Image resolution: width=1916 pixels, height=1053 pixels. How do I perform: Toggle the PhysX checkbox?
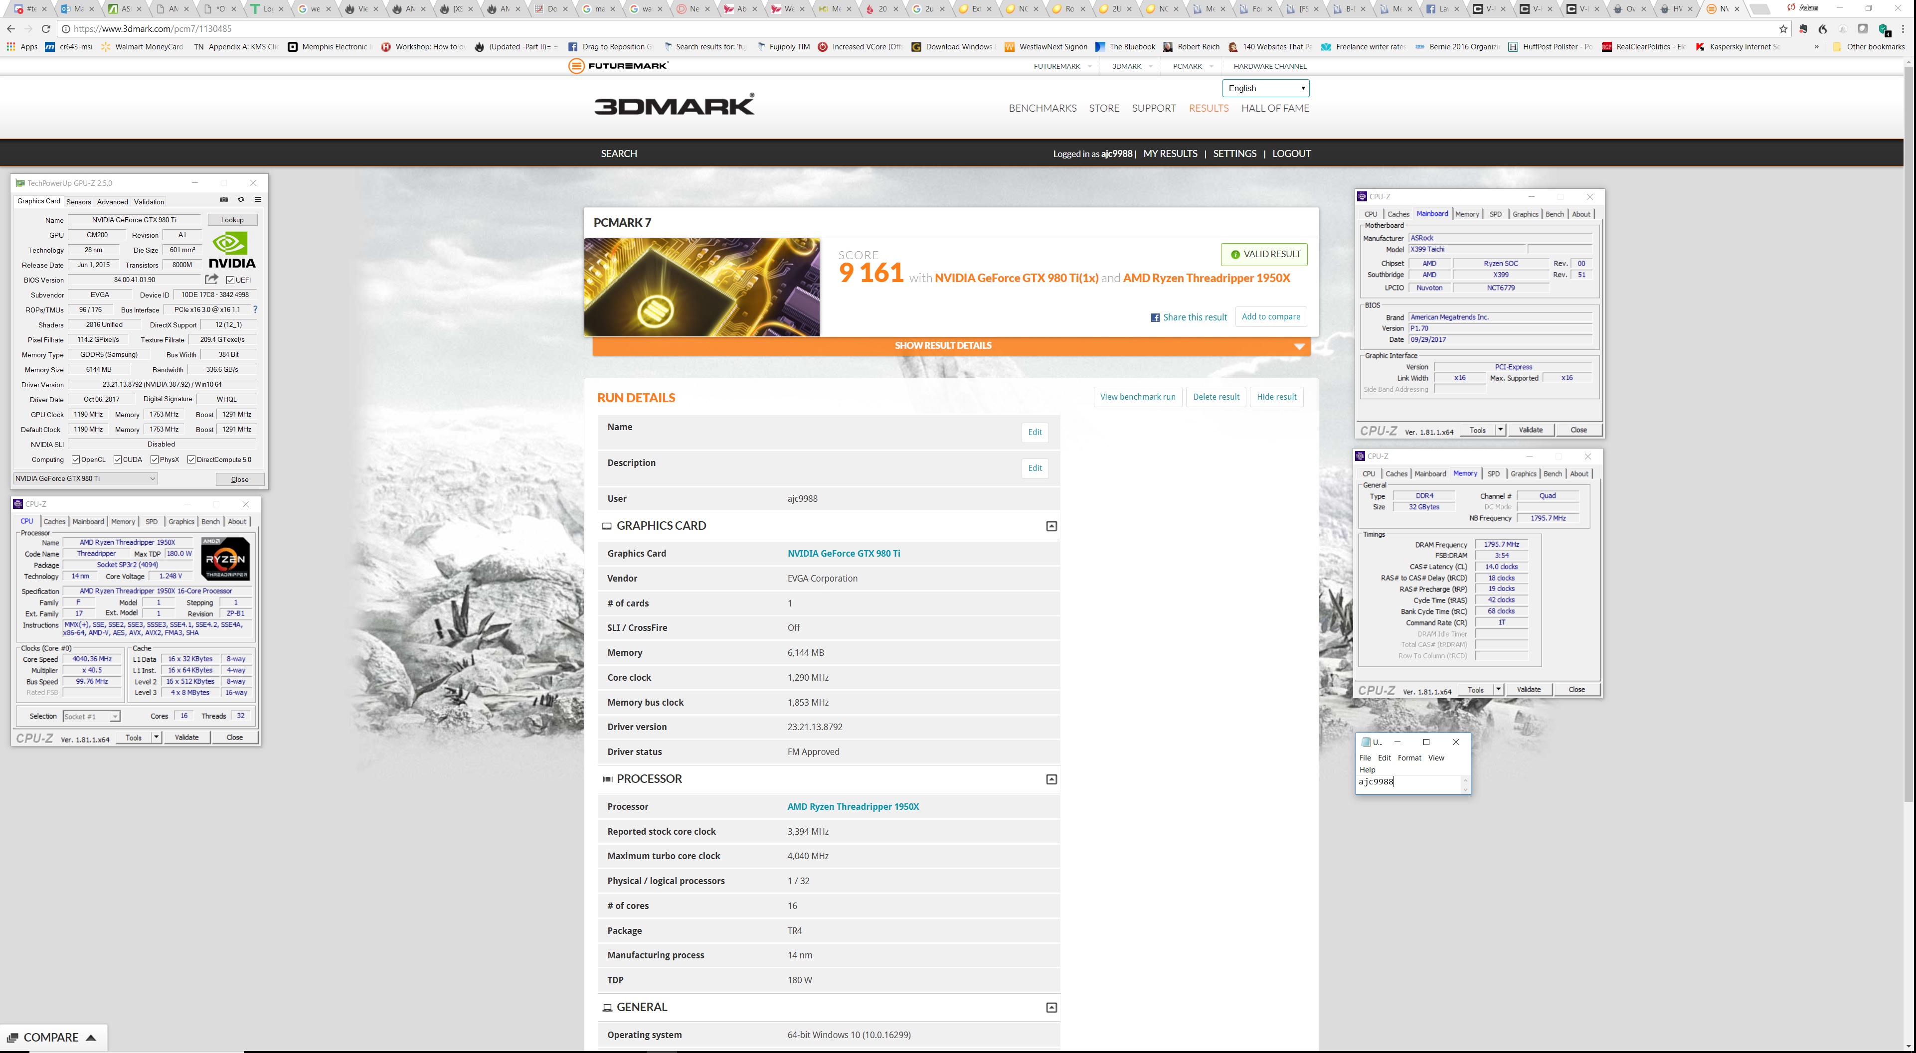(x=155, y=459)
